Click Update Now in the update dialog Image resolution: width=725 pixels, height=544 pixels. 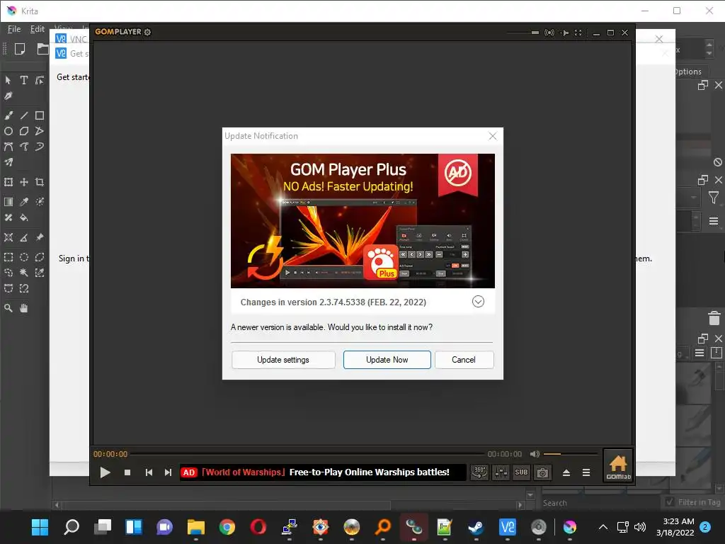[x=387, y=360]
